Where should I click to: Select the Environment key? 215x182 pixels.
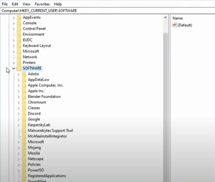click(33, 34)
